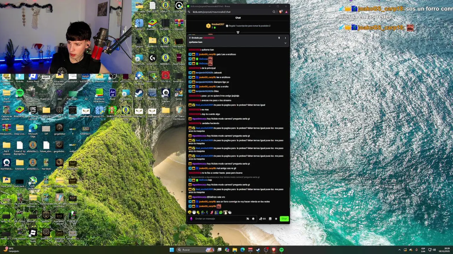Open Spotify desktop shortcut
Image resolution: width=453 pixels, height=254 pixels.
tap(20, 95)
